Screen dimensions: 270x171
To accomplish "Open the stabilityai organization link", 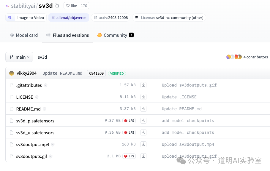I will 23,6.
